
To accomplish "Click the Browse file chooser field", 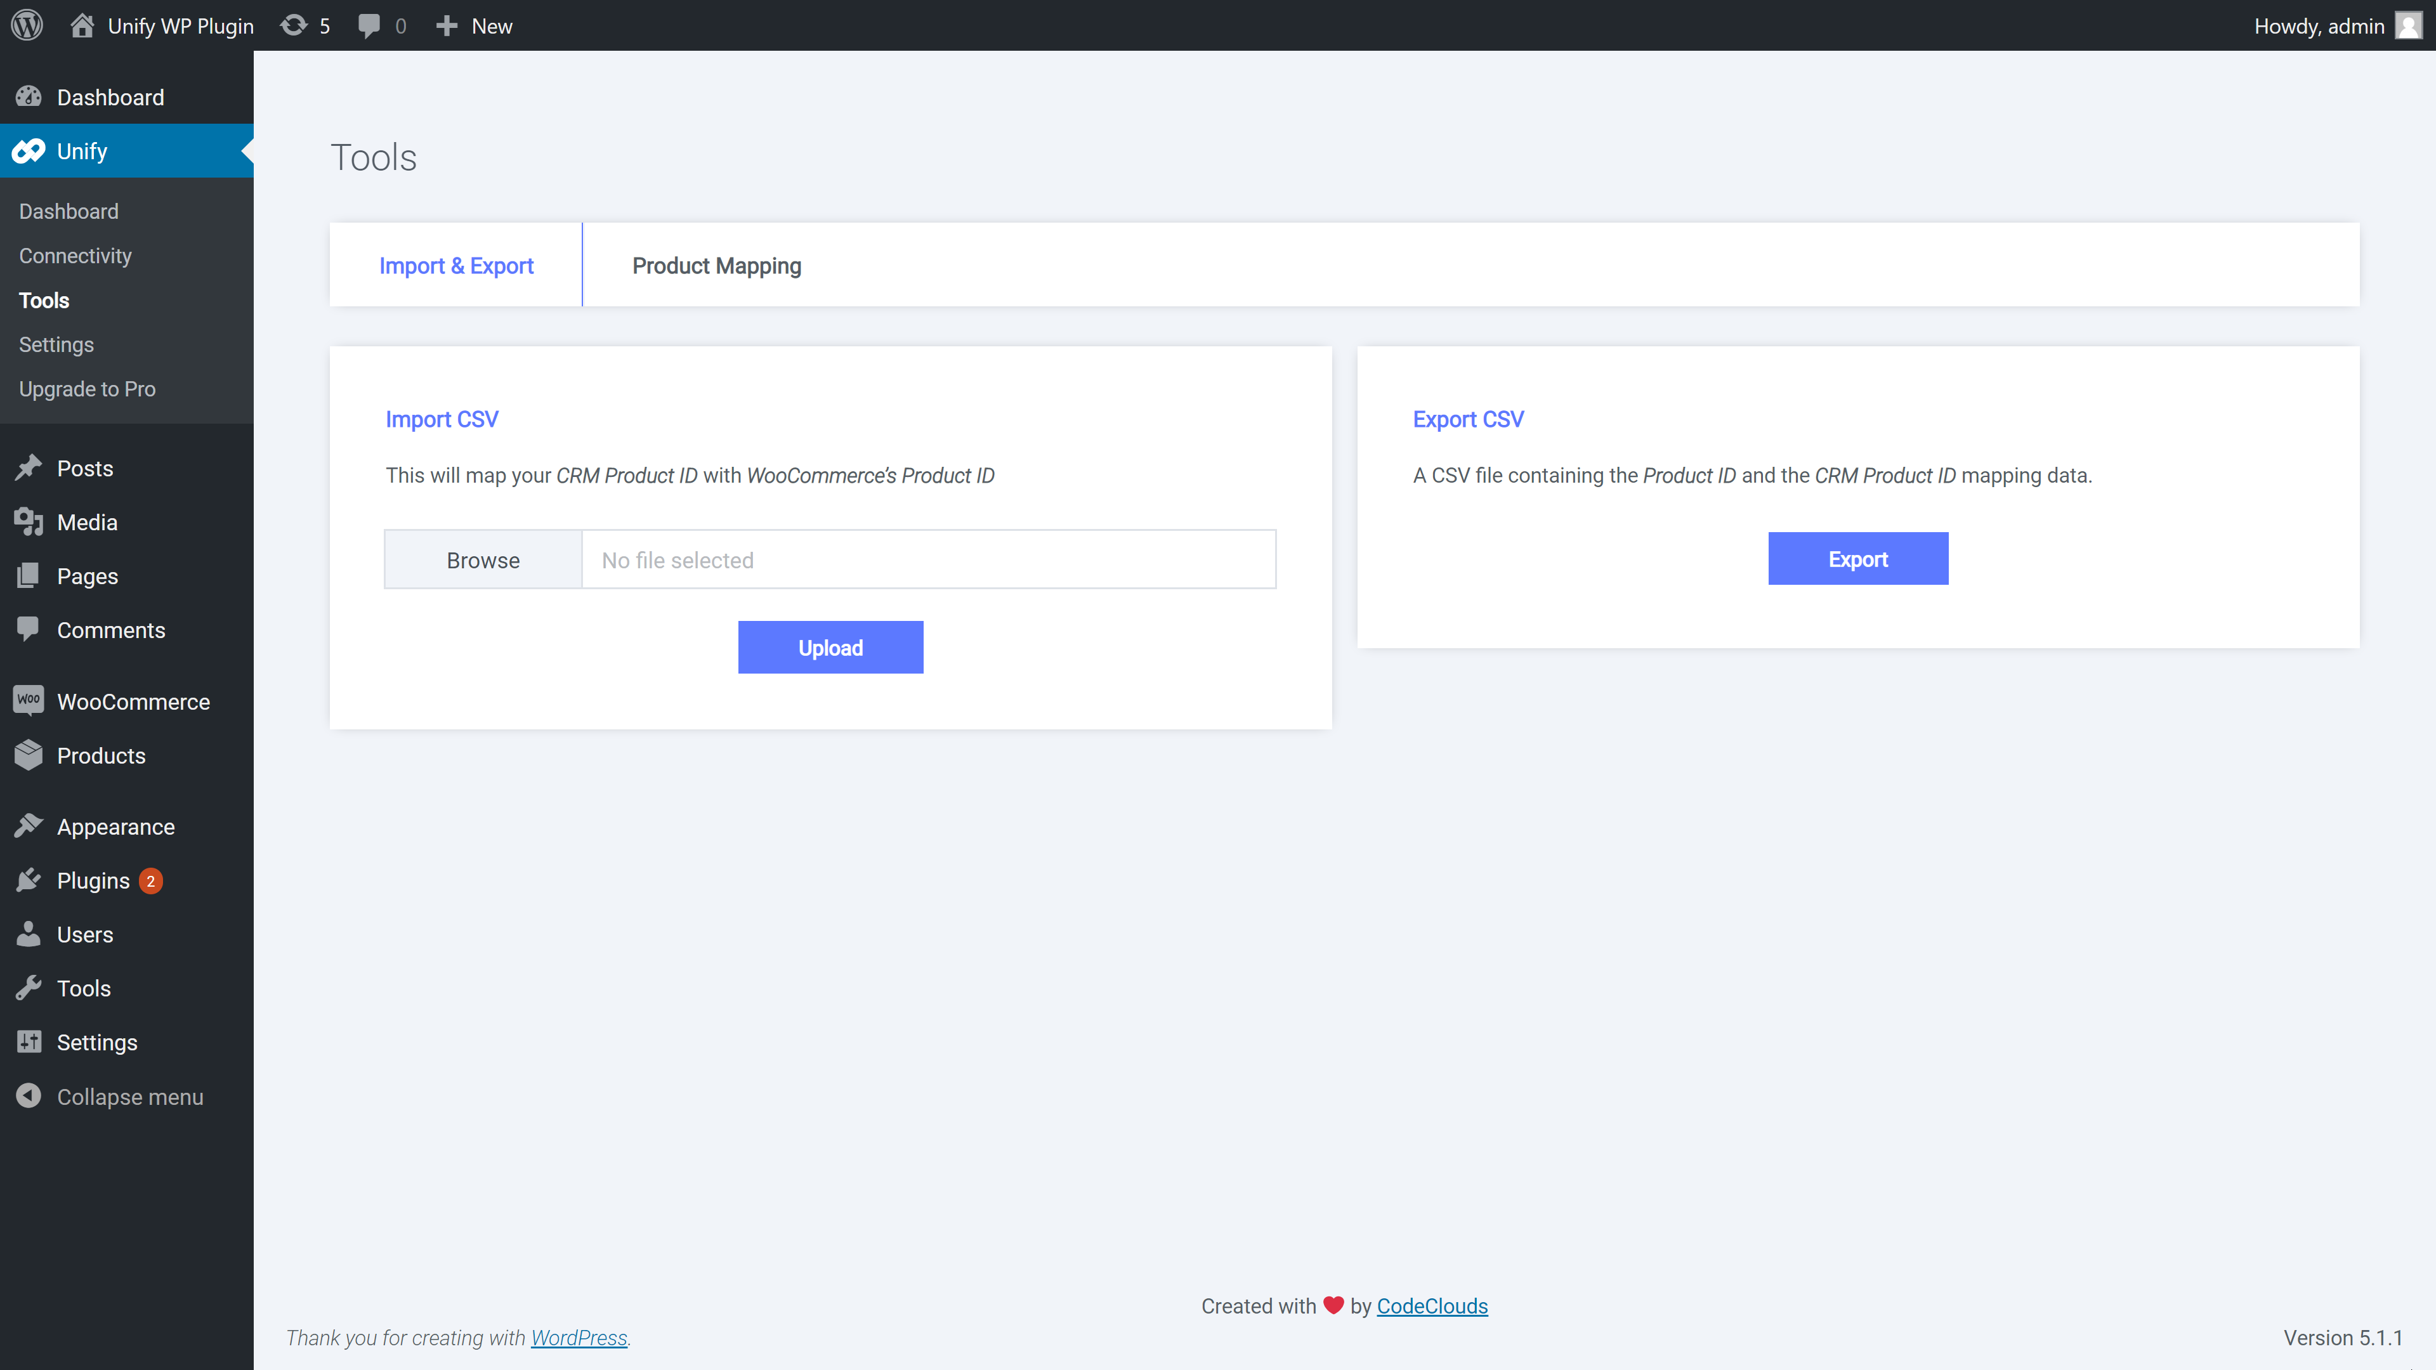I will pyautogui.click(x=483, y=559).
